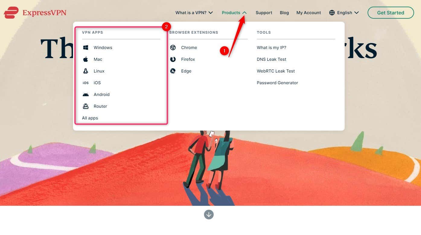Screen dimensions: 421x235
Task: Click the BROWSER EXTENSIONS heading
Action: [194, 32]
